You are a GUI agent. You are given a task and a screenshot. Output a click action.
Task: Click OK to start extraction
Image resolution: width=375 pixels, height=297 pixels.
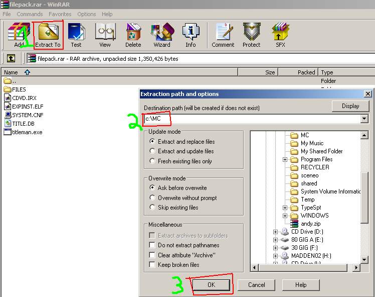(x=211, y=285)
